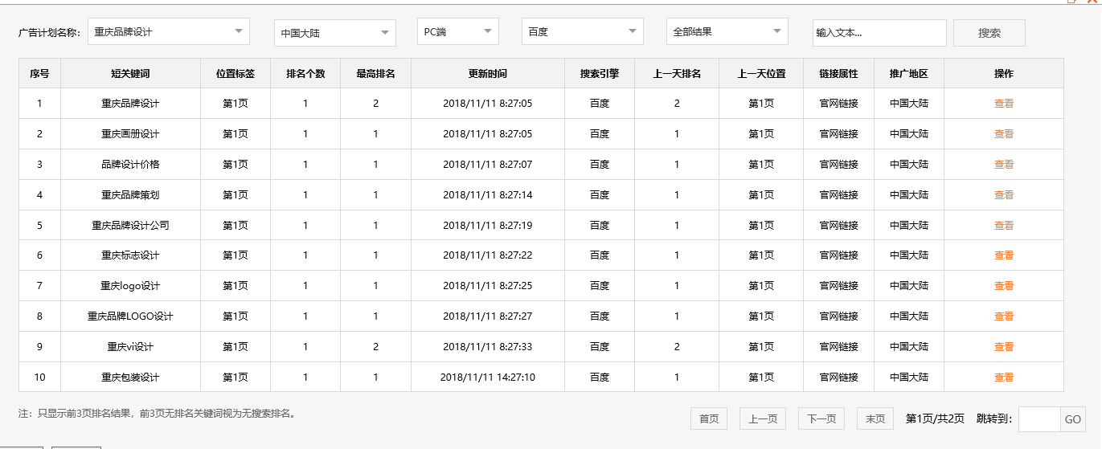The image size is (1102, 449).
Task: Select keyword cell 重庆vi设计
Action: coord(130,347)
